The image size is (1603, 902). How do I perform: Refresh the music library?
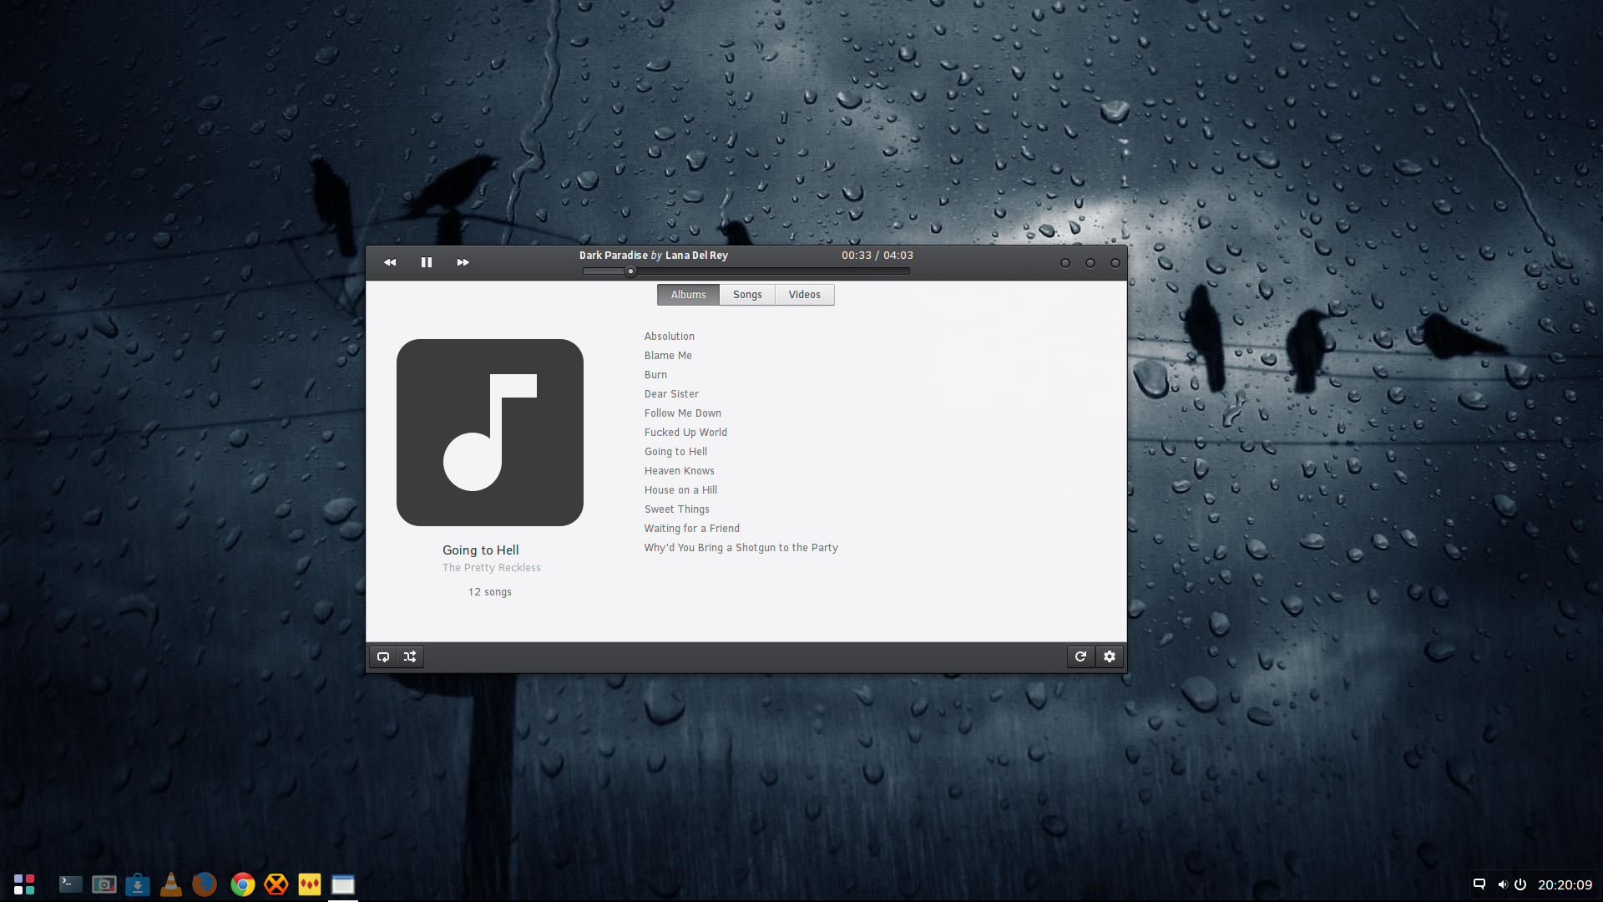pyautogui.click(x=1080, y=656)
